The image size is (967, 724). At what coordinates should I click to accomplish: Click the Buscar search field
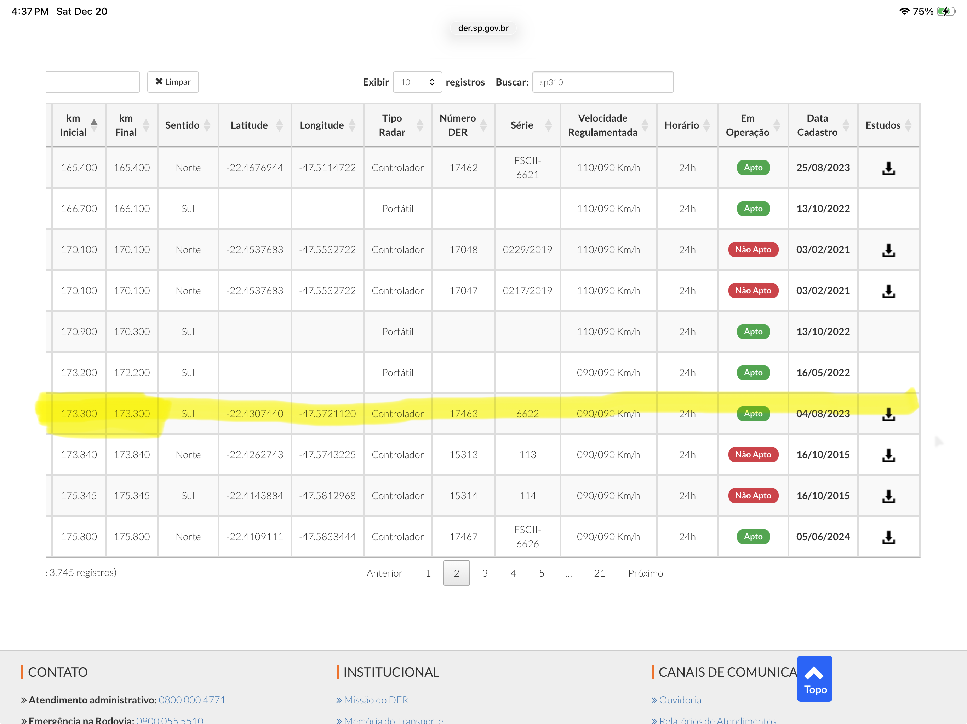coord(602,82)
